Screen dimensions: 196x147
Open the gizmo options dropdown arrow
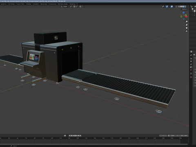tap(169, 7)
